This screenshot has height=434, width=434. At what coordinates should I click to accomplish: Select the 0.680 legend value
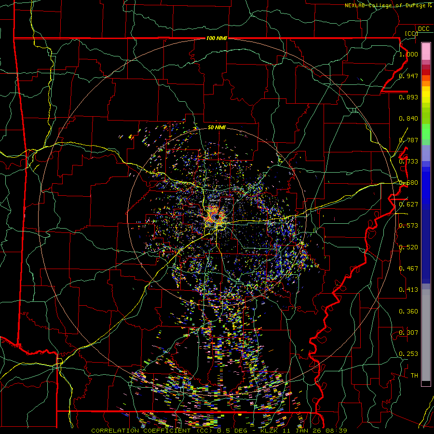(408, 183)
